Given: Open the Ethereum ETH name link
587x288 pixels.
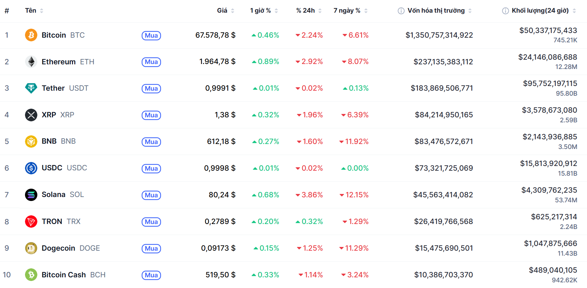Looking at the screenshot, I should tap(68, 62).
